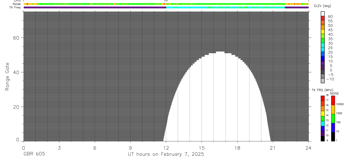Click the light gray bottom ELEV swatch below −10

(323, 80)
